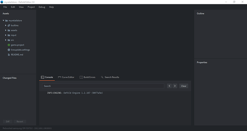247x131 pixels.
Task: Click the Diff button
Action: [8, 122]
